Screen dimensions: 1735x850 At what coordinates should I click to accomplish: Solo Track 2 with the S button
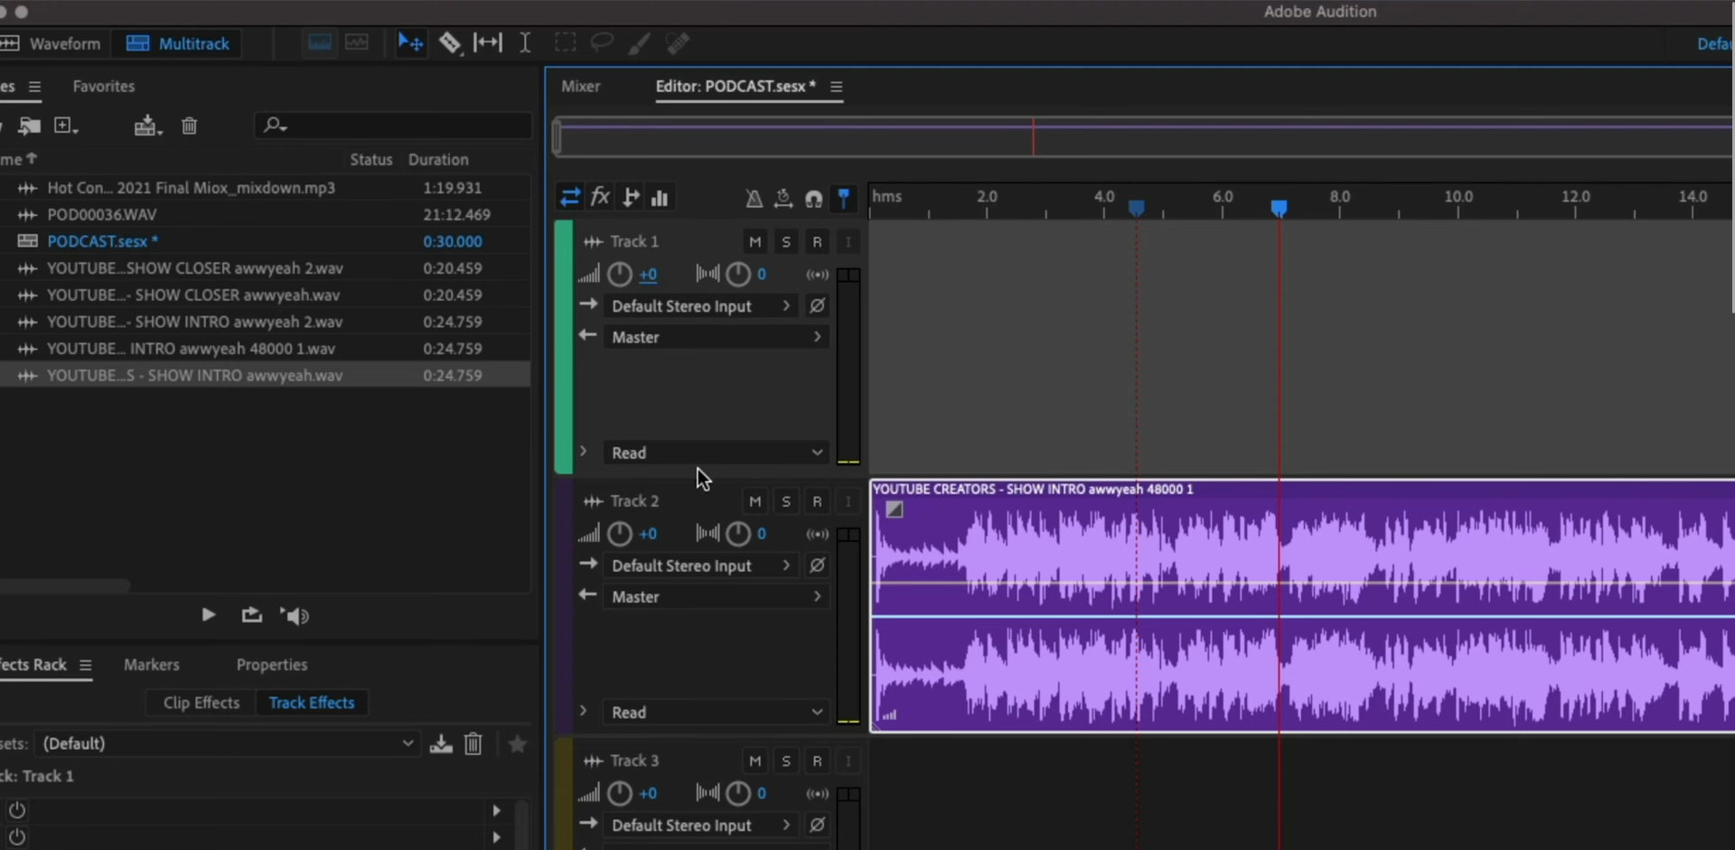tap(786, 501)
